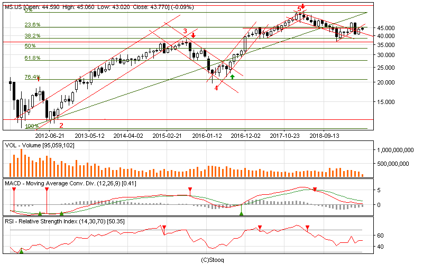
Task: Click the 2013-05-12 date axis label
Action: coord(89,136)
